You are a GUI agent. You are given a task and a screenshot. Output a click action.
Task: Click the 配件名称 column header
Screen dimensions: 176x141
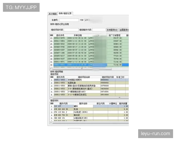pos(83,104)
